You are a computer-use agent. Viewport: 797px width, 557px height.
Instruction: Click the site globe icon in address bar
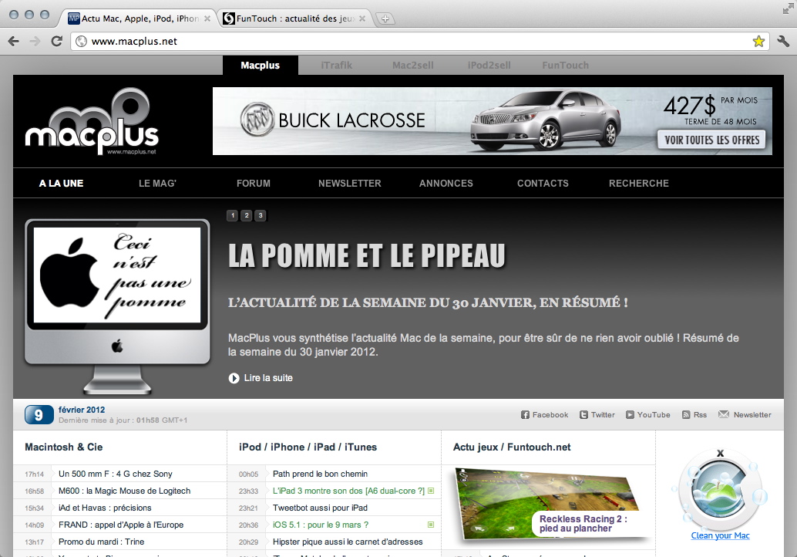coord(82,41)
